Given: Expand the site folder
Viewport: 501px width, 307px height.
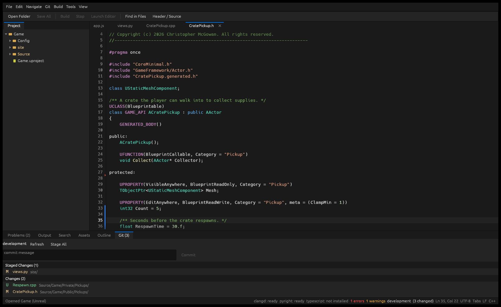Looking at the screenshot, I should pyautogui.click(x=10, y=47).
